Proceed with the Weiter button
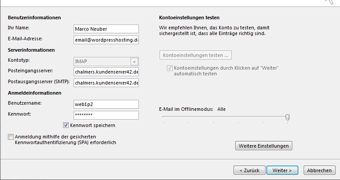340x180 pixels. coord(282,170)
